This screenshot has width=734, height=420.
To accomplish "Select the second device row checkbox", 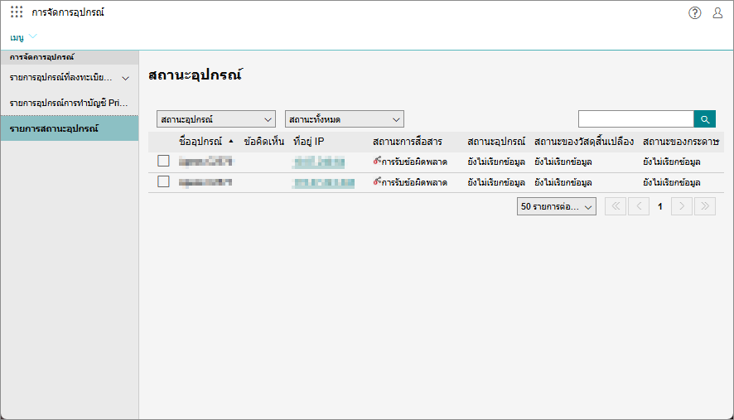I will tap(164, 181).
